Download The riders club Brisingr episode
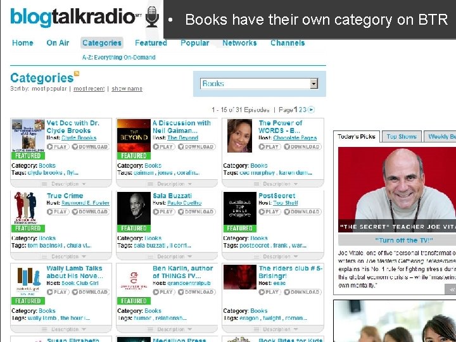 [x=303, y=292]
